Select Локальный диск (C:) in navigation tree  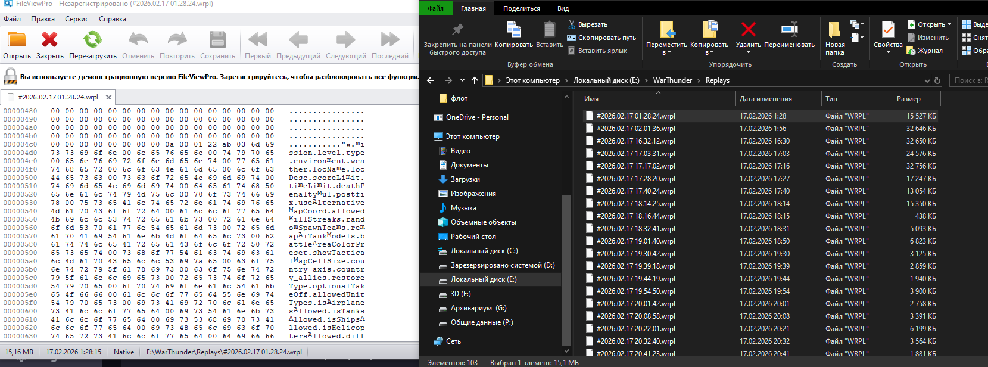click(484, 251)
